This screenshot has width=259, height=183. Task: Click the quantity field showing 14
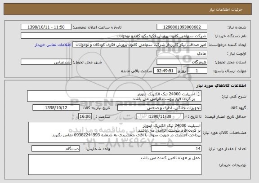[x=176, y=149]
